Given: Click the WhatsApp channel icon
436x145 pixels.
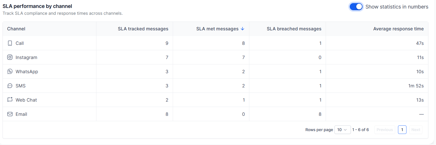Looking at the screenshot, I should [x=10, y=72].
